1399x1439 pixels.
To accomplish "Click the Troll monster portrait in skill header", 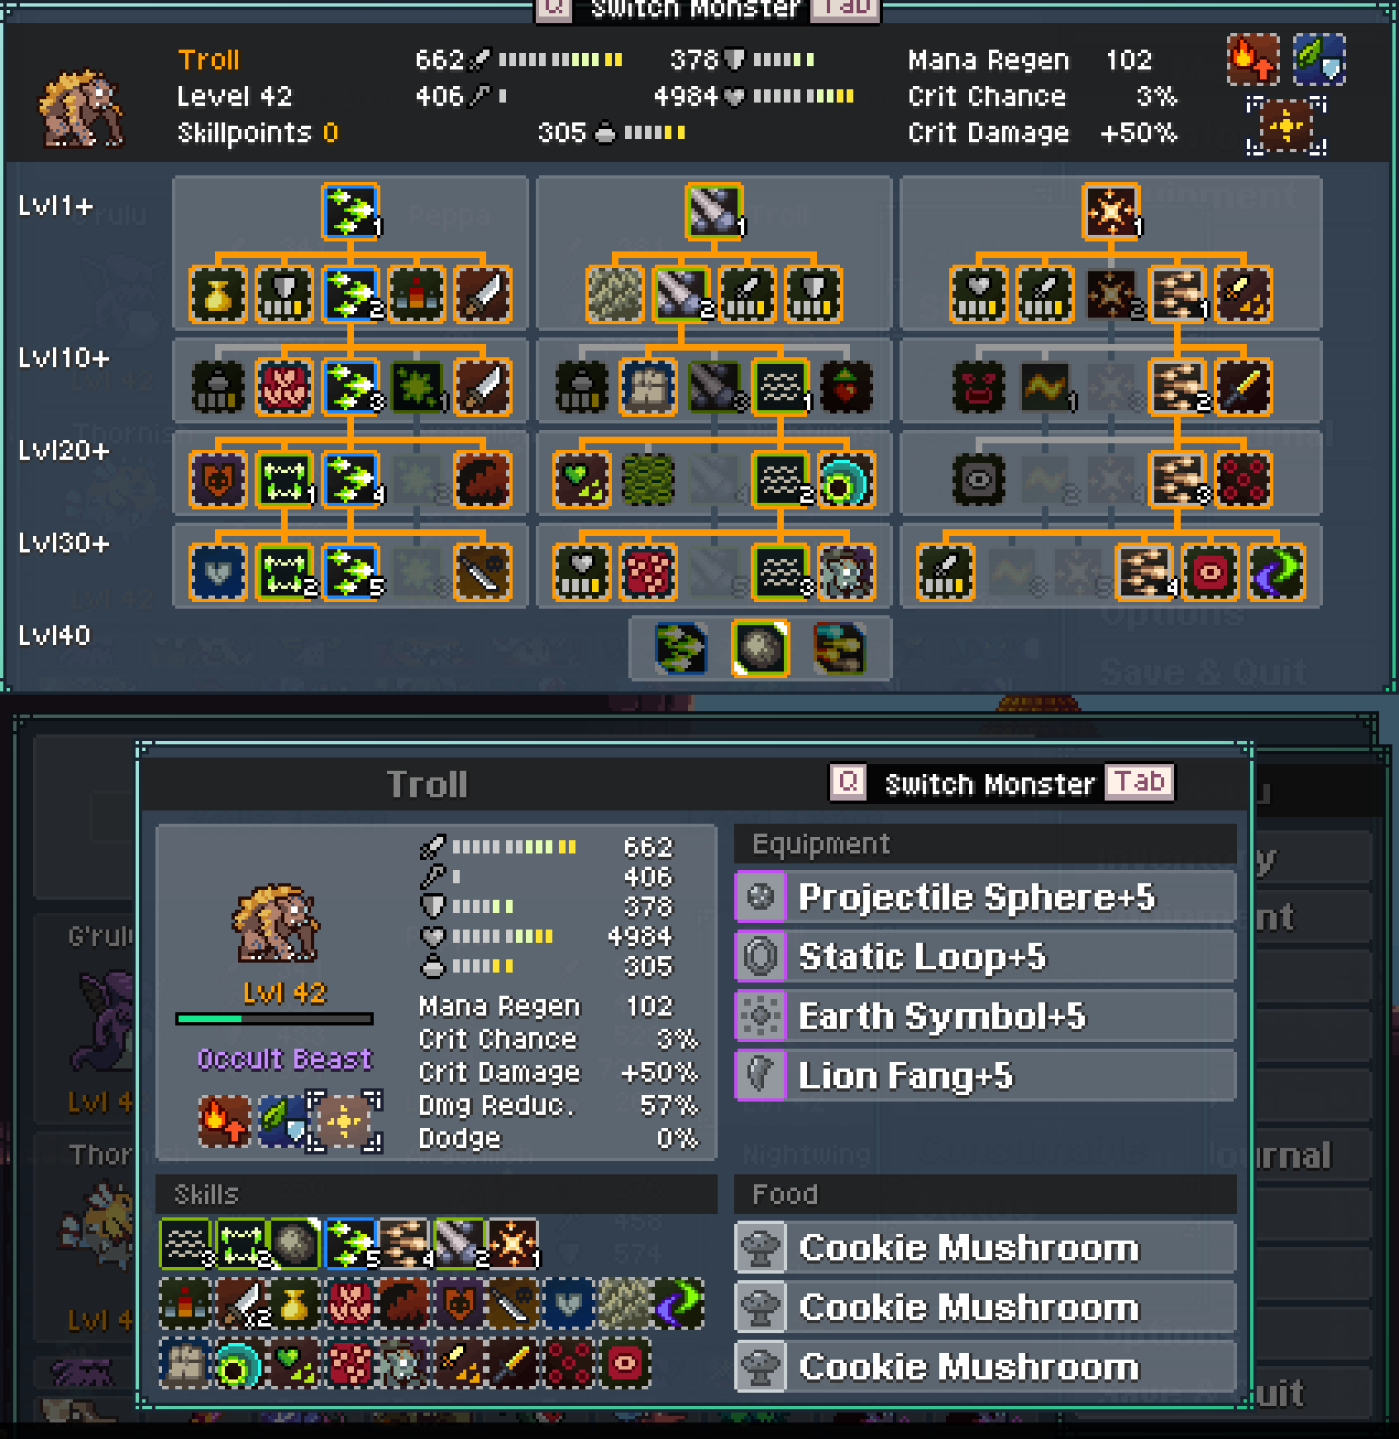I will point(81,108).
